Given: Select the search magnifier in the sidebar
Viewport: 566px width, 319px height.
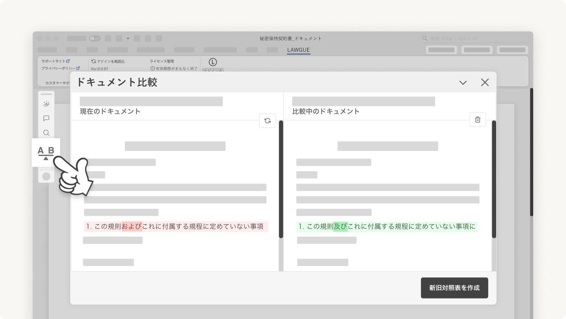Looking at the screenshot, I should 46,133.
